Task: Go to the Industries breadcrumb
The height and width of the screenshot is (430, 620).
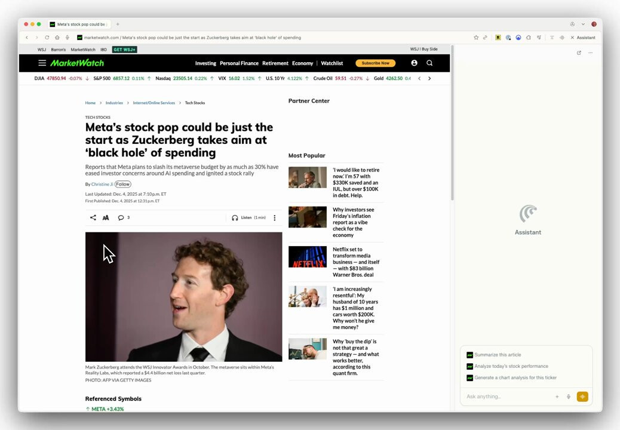Action: pos(114,103)
